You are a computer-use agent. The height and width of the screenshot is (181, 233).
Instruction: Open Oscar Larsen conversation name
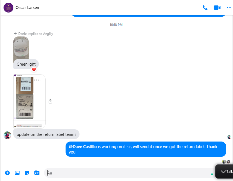27,8
